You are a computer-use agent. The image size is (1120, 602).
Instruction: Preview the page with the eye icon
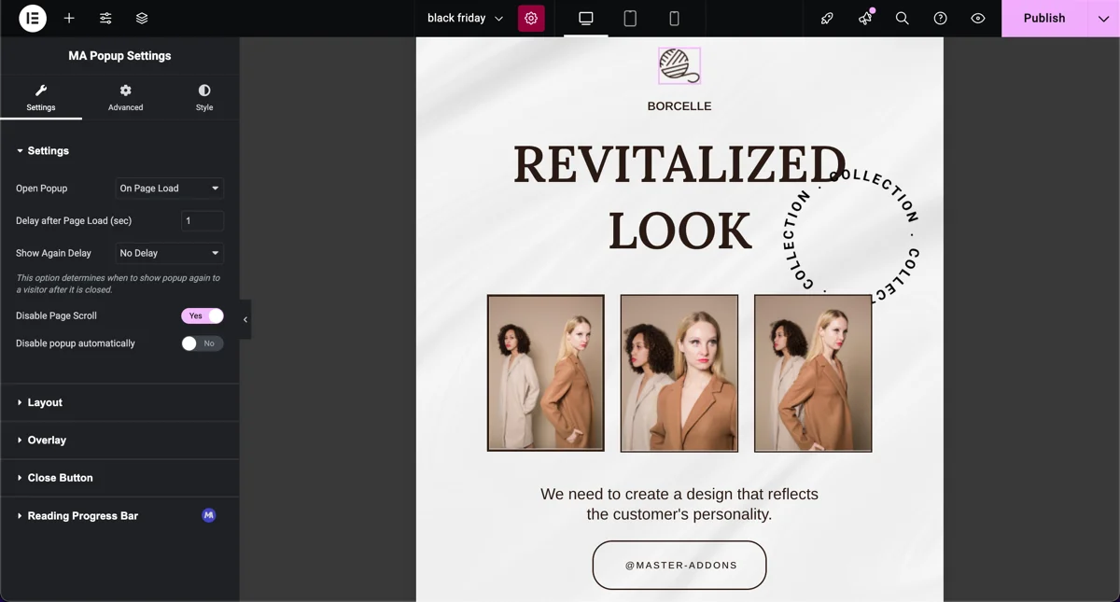click(976, 18)
